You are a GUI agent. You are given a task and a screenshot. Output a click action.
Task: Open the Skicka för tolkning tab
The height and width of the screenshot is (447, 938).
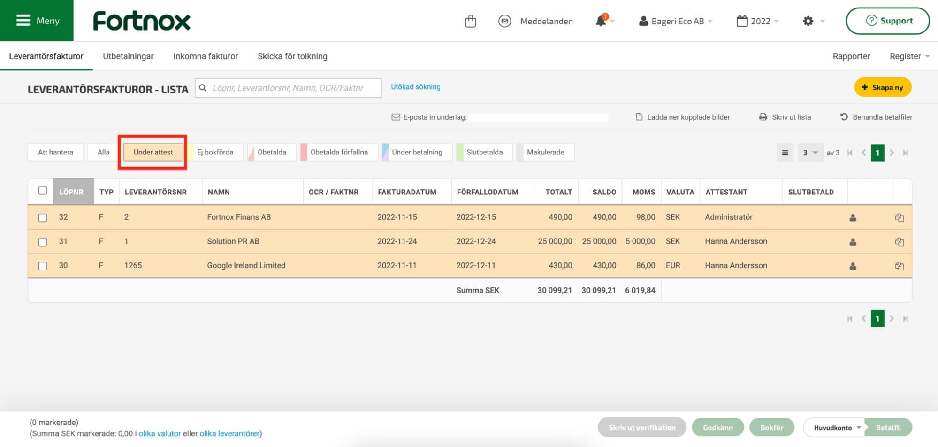pyautogui.click(x=292, y=56)
